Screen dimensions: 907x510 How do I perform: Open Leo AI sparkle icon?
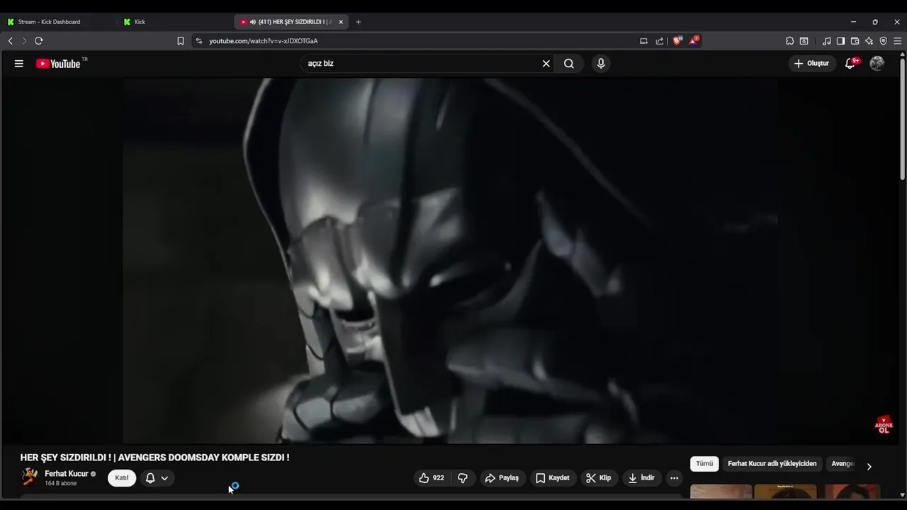point(869,41)
